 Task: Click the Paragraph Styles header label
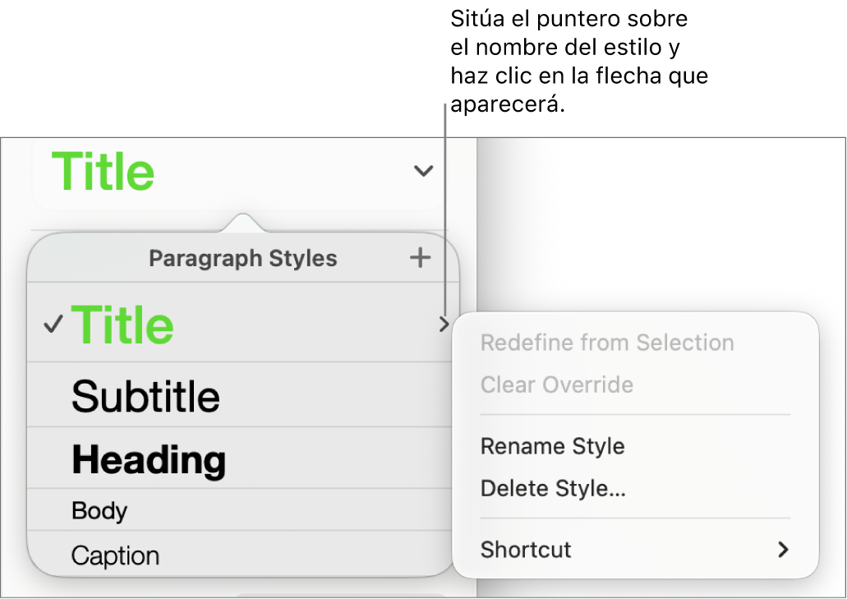[242, 259]
